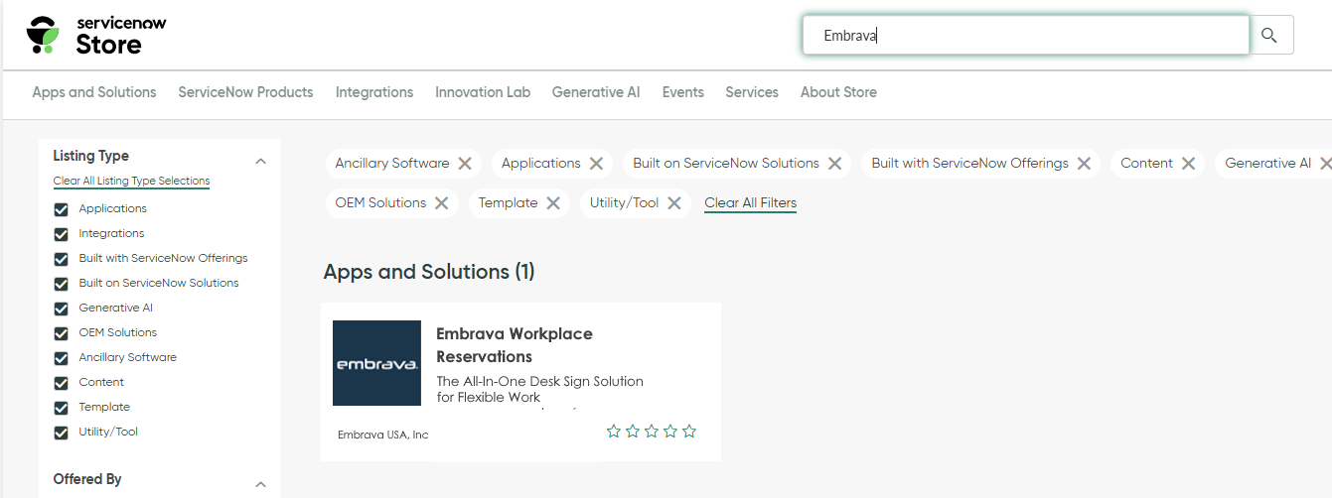Remove the OEM Solutions filter chip
The height and width of the screenshot is (498, 1332).
click(x=441, y=203)
